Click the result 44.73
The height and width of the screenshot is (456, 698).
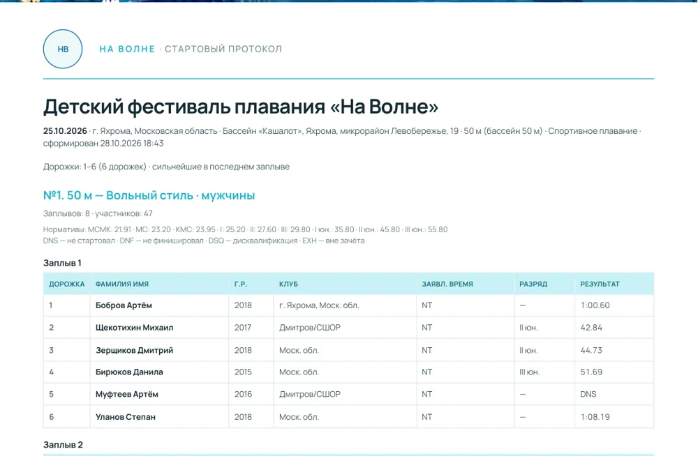coord(591,351)
